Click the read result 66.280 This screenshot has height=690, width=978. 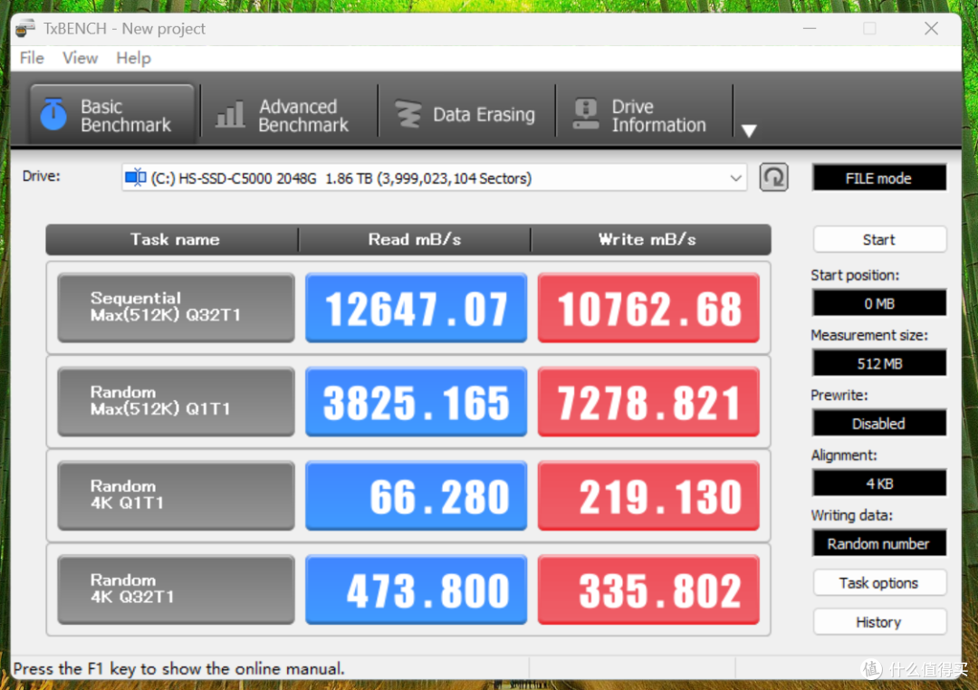tap(416, 495)
